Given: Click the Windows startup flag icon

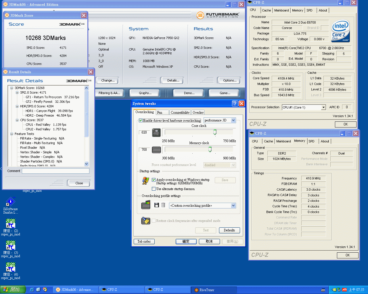Looking at the screenshot, I should coord(145,181).
